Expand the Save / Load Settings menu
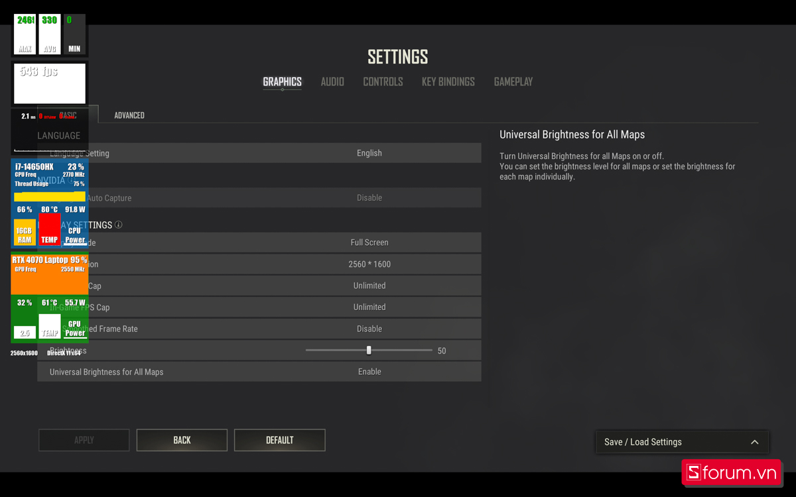The image size is (796, 497). 683,442
